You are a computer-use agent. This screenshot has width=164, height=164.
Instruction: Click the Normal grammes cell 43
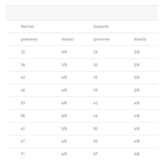pos(23,77)
